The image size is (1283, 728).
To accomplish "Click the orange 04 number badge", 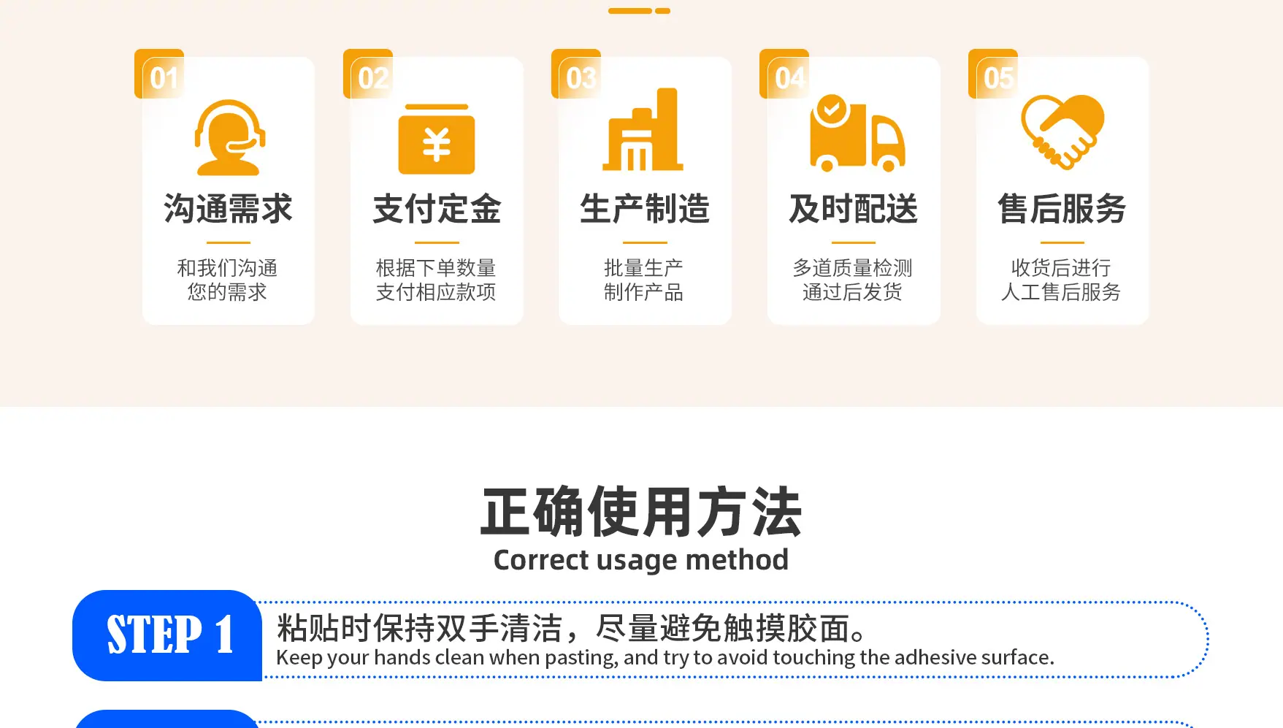I will pyautogui.click(x=784, y=74).
